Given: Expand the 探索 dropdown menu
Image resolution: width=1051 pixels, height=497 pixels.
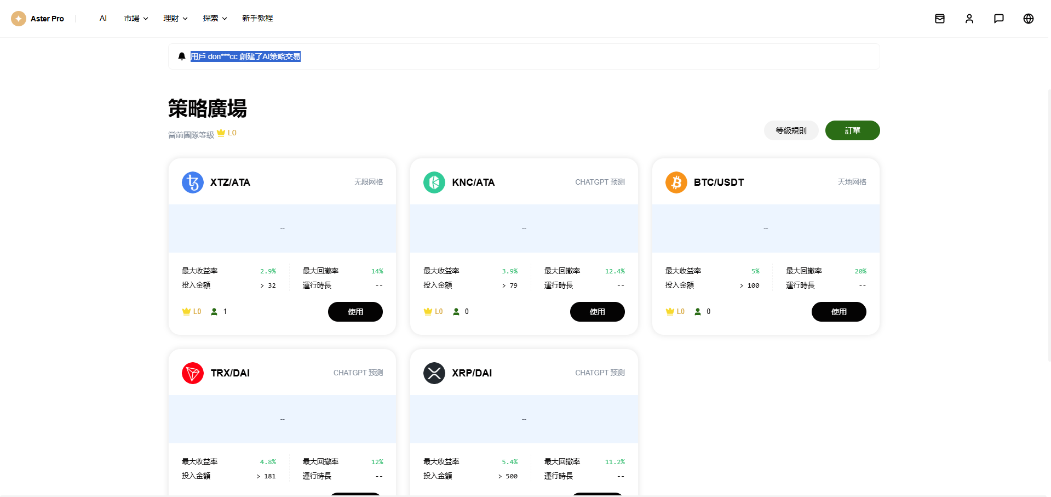Looking at the screenshot, I should [215, 19].
